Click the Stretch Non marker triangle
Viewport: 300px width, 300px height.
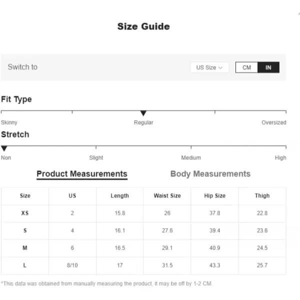click(4, 148)
